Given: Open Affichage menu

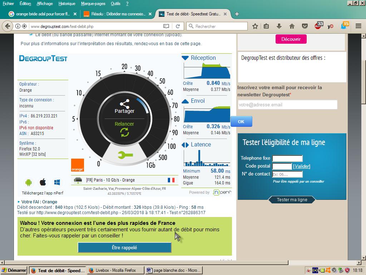Looking at the screenshot, I should [45, 4].
